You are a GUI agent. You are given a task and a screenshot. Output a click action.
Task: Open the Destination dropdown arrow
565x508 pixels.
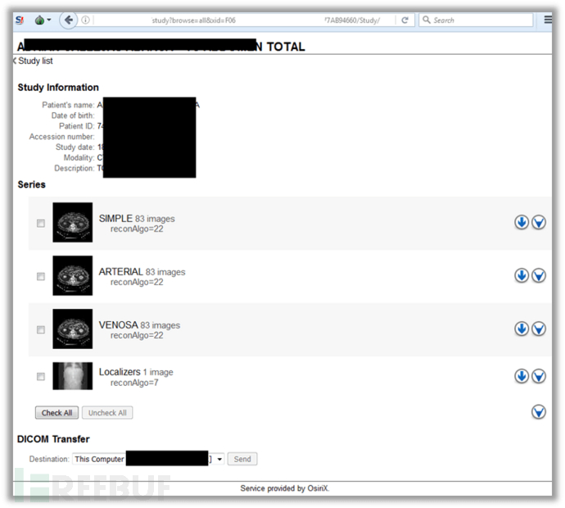pyautogui.click(x=219, y=460)
